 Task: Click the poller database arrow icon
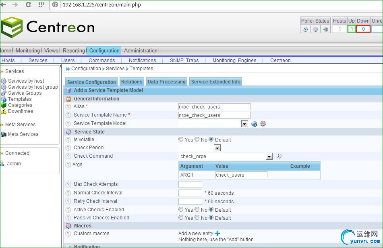pyautogui.click(x=325, y=29)
